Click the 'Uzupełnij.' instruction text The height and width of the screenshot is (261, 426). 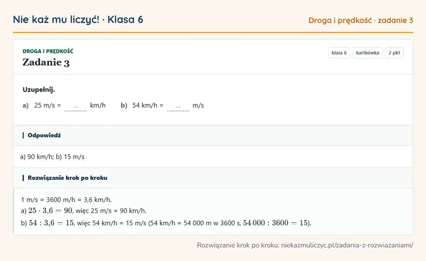[x=39, y=89]
